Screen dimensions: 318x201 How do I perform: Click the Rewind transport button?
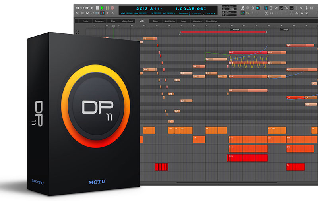tap(77, 8)
